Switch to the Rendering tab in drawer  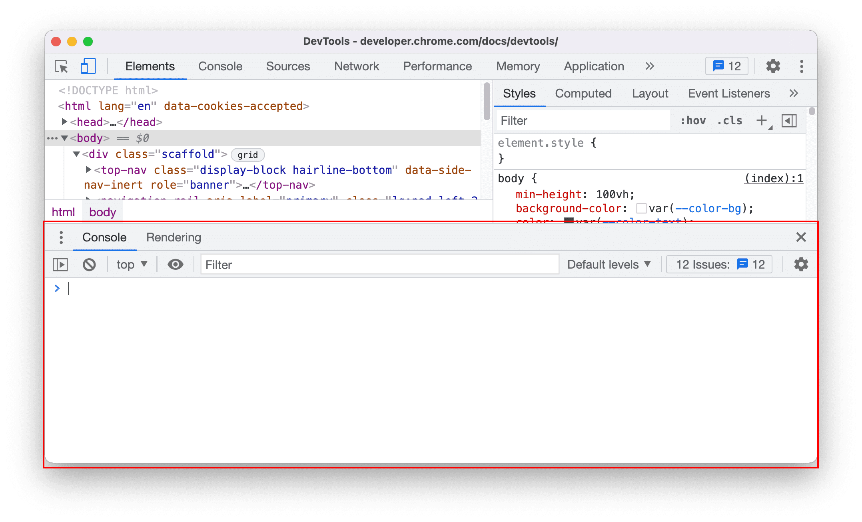(x=174, y=237)
